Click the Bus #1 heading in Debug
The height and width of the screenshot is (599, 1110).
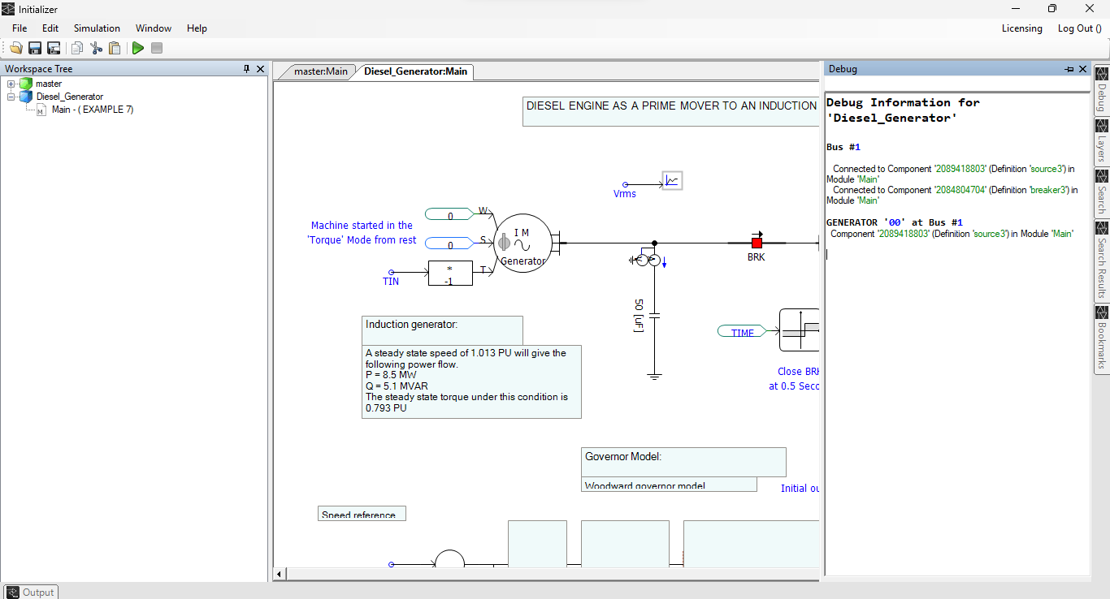[843, 147]
